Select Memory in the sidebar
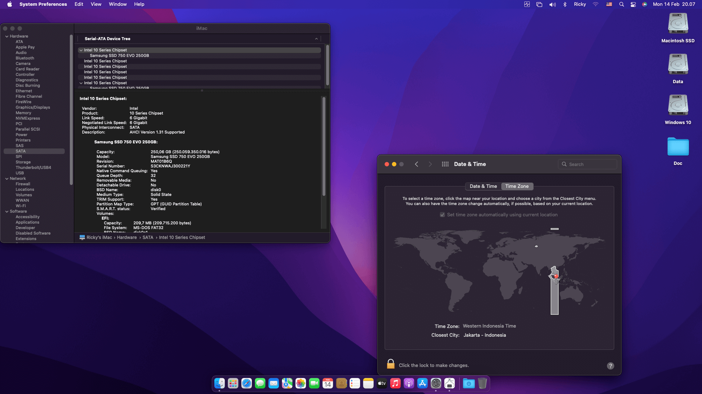Image resolution: width=702 pixels, height=394 pixels. click(23, 113)
